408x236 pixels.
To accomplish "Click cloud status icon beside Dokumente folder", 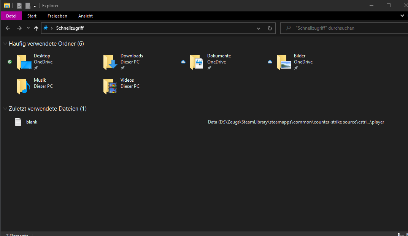I will (183, 62).
